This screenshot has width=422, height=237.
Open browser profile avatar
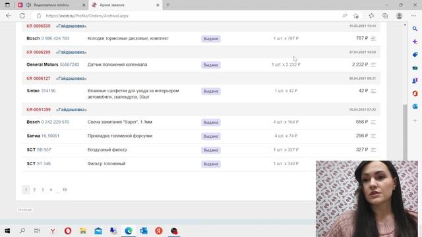(399, 16)
